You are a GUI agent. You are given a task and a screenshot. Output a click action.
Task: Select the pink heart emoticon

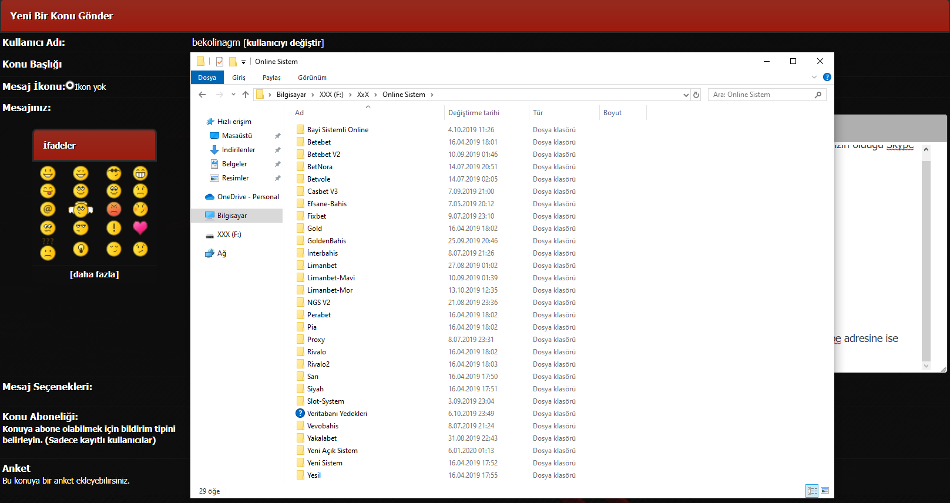140,228
